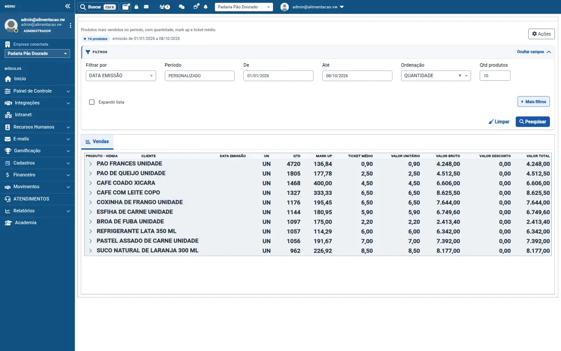Click the Qtd produtos input field
The width and height of the screenshot is (561, 351).
click(x=495, y=75)
